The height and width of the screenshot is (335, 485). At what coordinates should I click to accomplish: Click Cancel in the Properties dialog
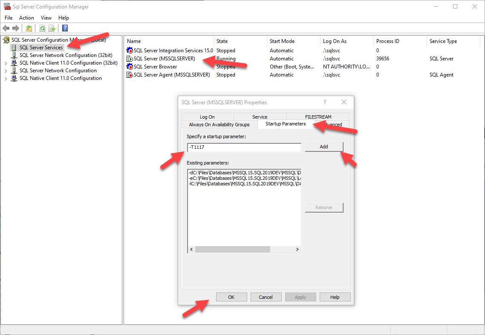266,297
